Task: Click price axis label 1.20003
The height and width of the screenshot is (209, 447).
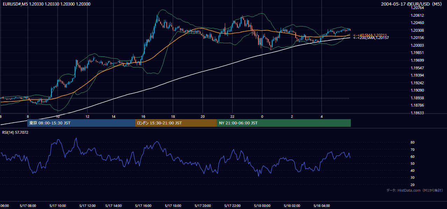Action: 417,45
